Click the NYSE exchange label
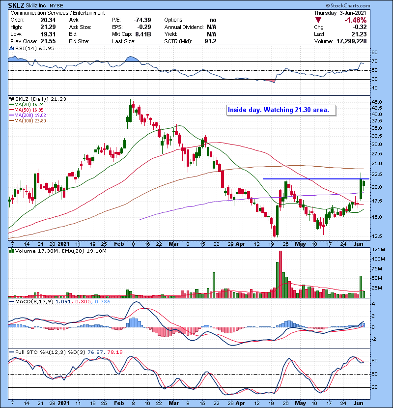The width and height of the screenshot is (393, 408). click(56, 6)
